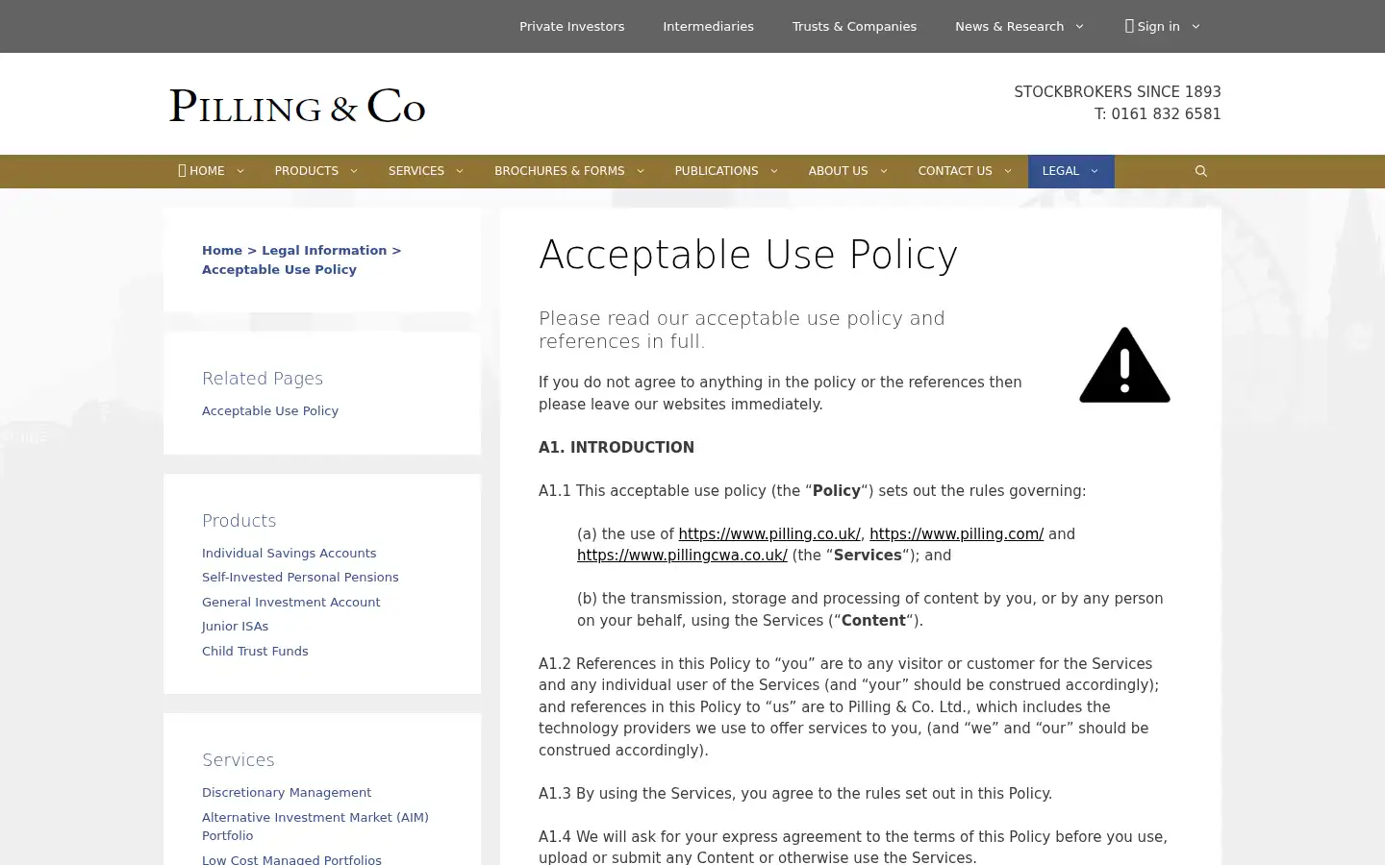Open Alternative Investment Market (AIM) Portfolio link
The width and height of the screenshot is (1385, 865).
point(315,827)
